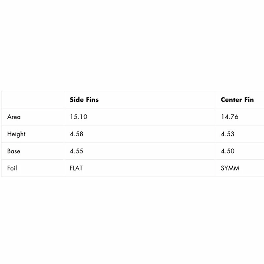This screenshot has height=264, width=264.
Task: Select the Base row label
Action: pos(14,151)
